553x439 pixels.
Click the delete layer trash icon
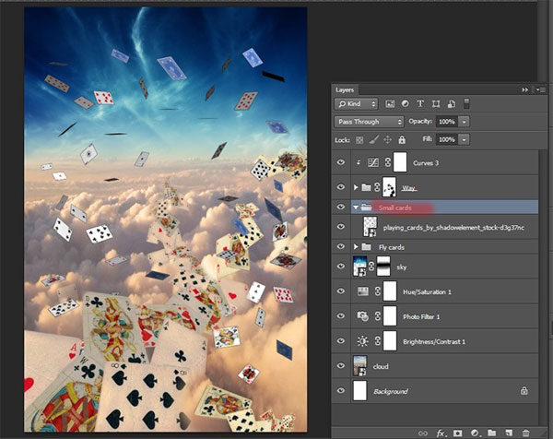(x=524, y=432)
